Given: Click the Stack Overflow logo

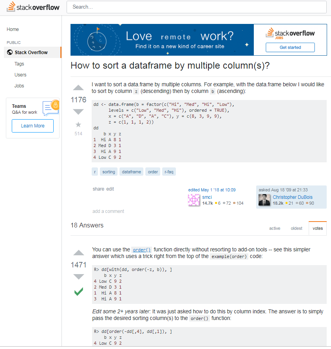Looking at the screenshot, I should 33,7.
